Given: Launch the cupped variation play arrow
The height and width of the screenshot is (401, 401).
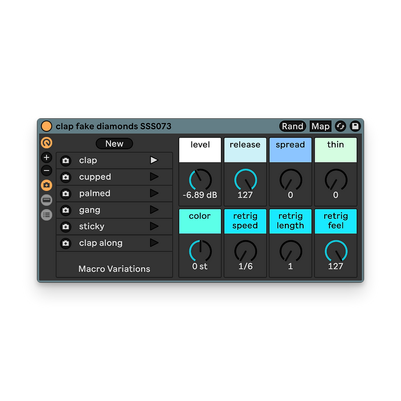Looking at the screenshot, I should pyautogui.click(x=154, y=177).
